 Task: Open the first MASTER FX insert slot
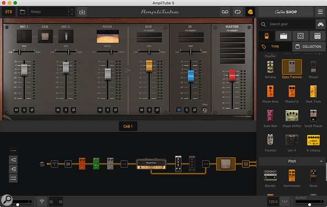pyautogui.click(x=232, y=35)
